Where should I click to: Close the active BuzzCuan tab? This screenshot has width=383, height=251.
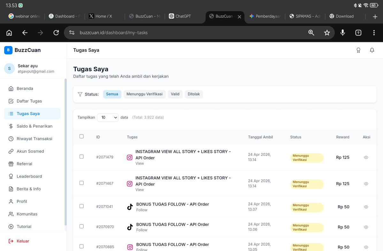pyautogui.click(x=239, y=17)
